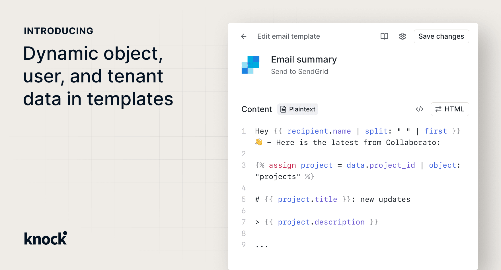Click Save changes button
The width and height of the screenshot is (501, 270).
click(x=441, y=36)
